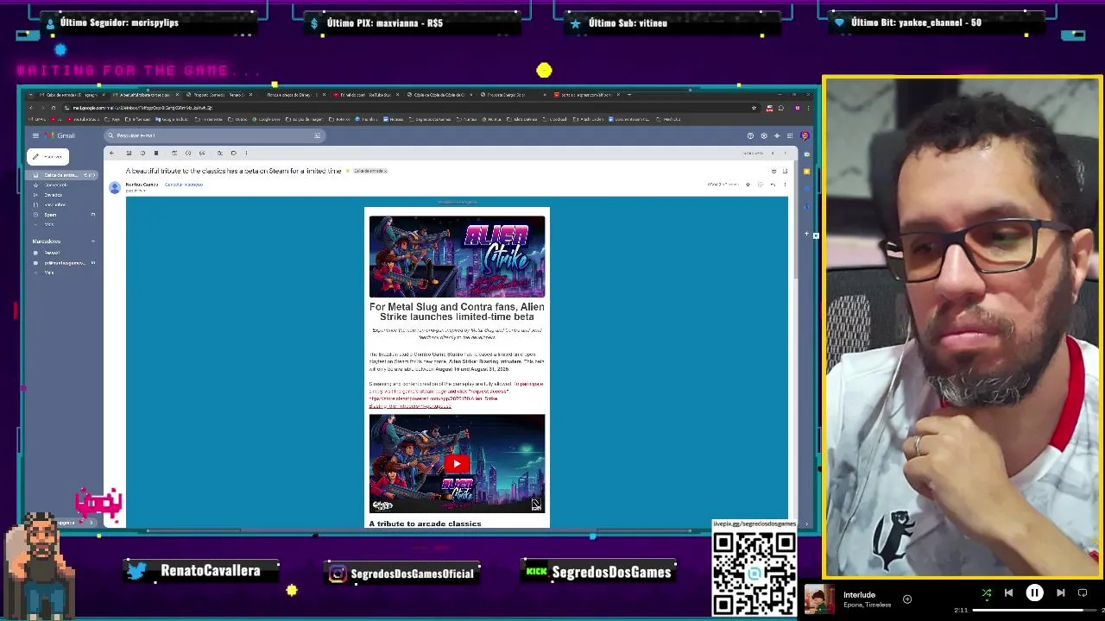
Task: Switch to the first Gmail inbox tab
Action: pos(71,95)
